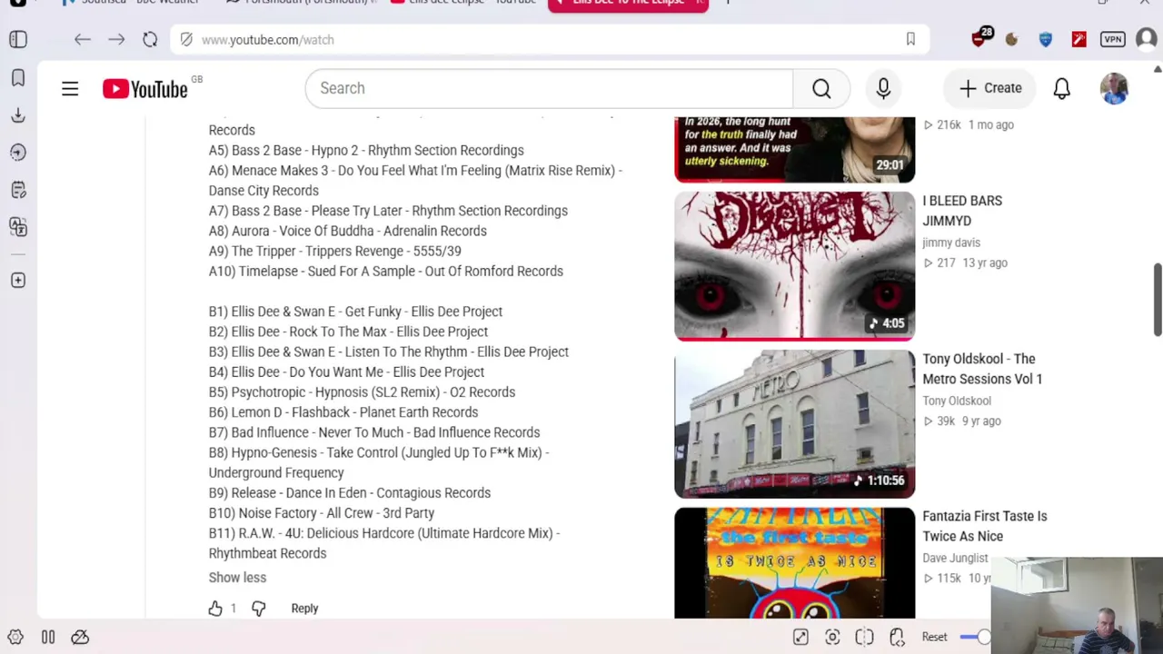This screenshot has height=654, width=1163.
Task: Open the tracker blocker shield in address bar
Action: click(x=186, y=39)
